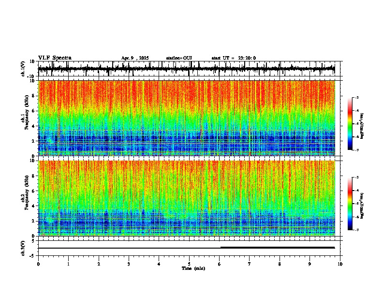Click the ch.2 colorbar log(PSD) label

point(362,206)
